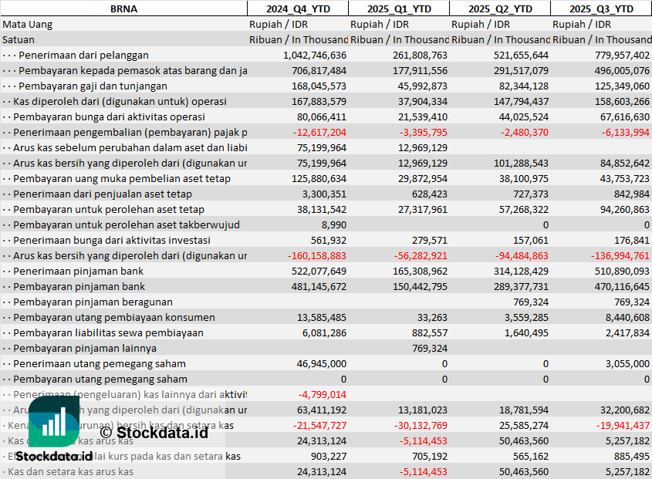The height and width of the screenshot is (479, 652).
Task: Click the 2025_Q2_YTD column header
Action: 500,8
